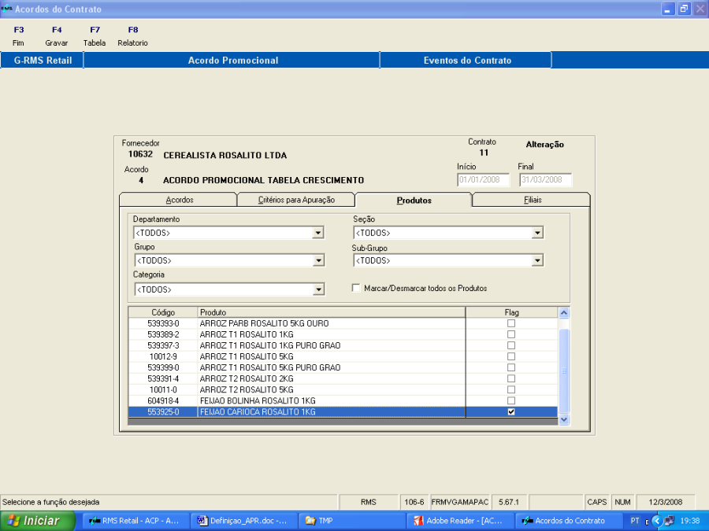Click the G-RMS Retail header button
The height and width of the screenshot is (531, 709).
tap(43, 60)
